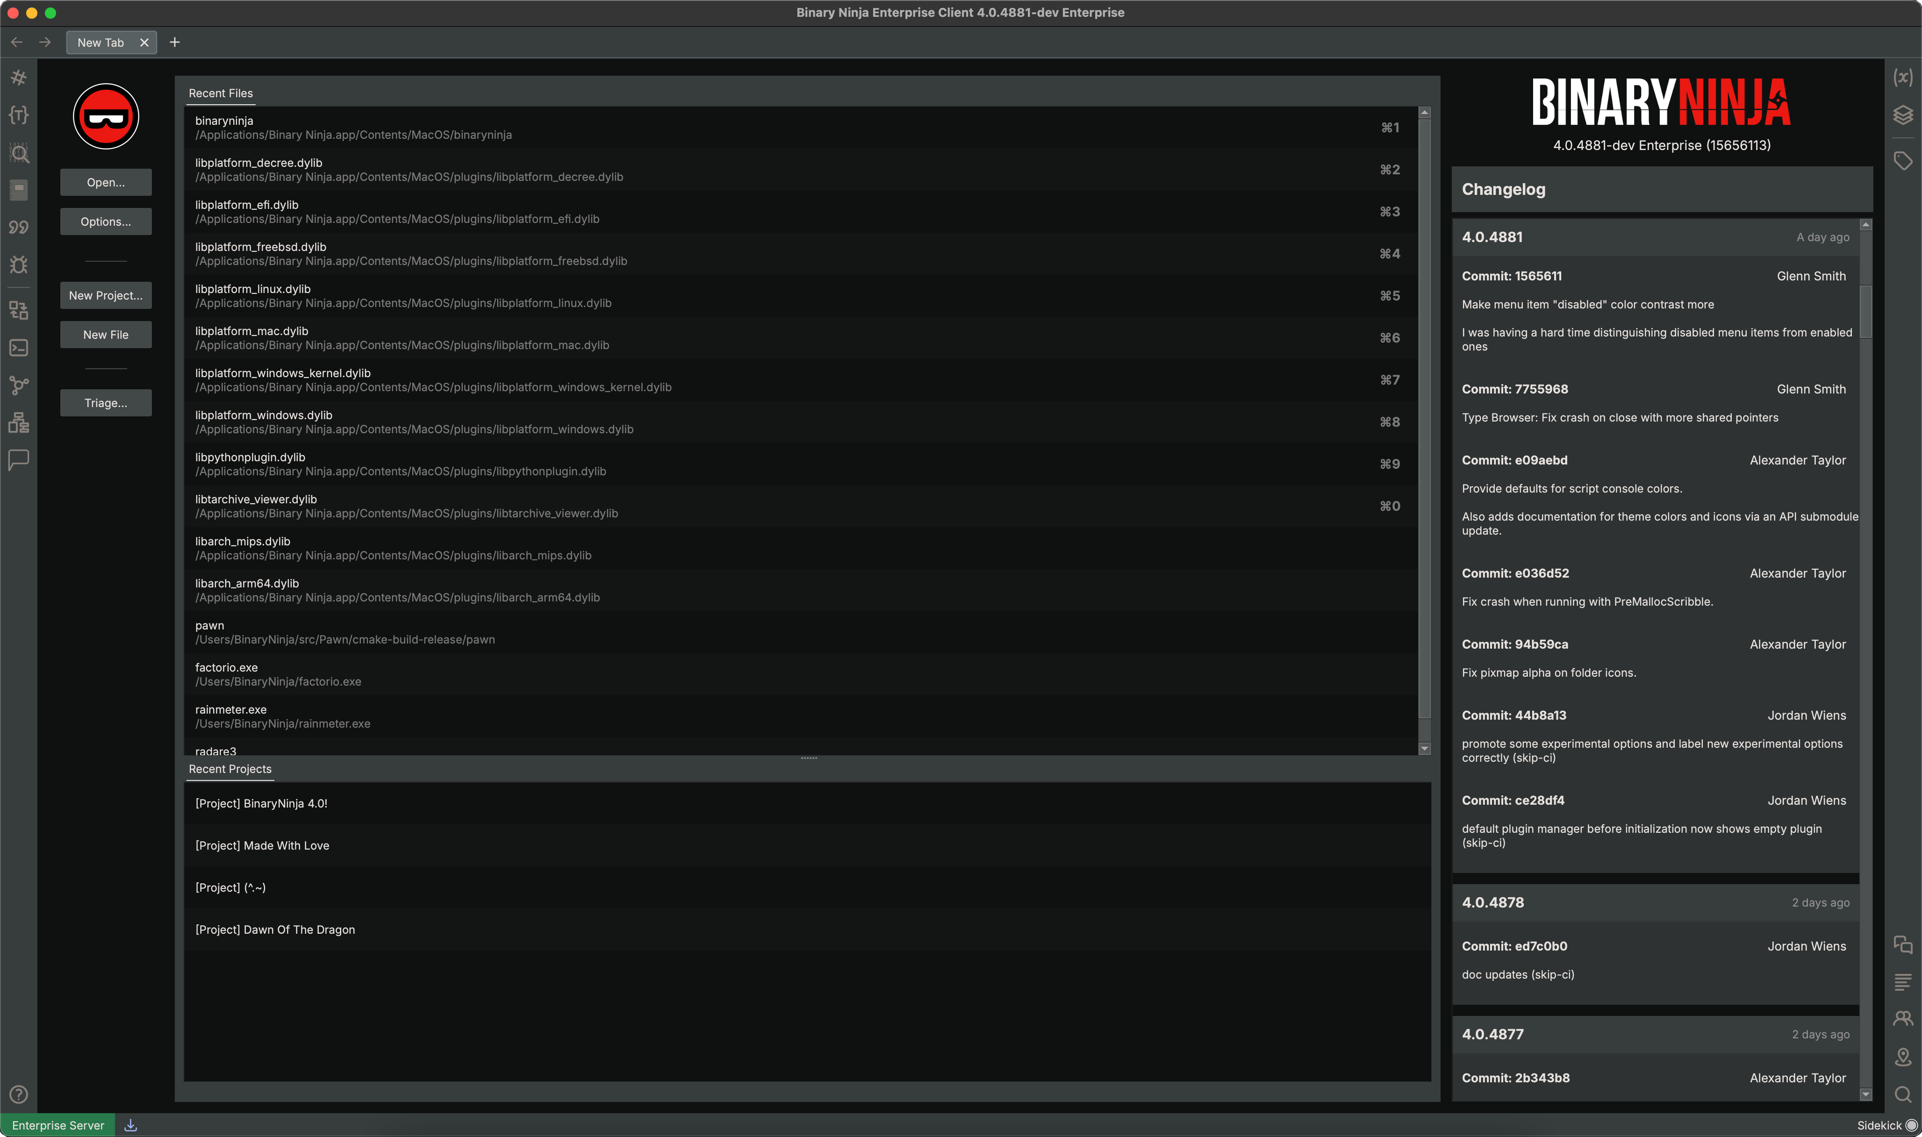Screen dimensions: 1922x1137
Task: Click the 4.0.4878 changelog version header
Action: (x=1655, y=902)
